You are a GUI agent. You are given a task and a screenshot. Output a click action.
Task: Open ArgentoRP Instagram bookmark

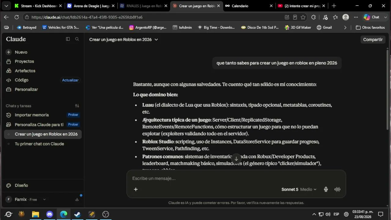(148, 28)
